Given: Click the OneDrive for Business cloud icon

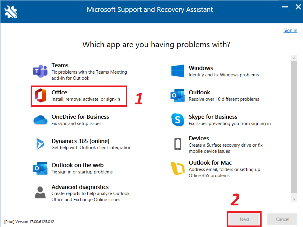Looking at the screenshot, I should click(41, 120).
